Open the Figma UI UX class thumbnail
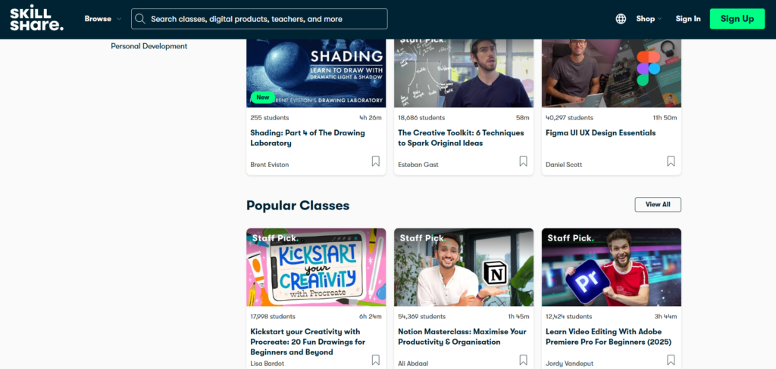This screenshot has width=776, height=369. [612, 73]
